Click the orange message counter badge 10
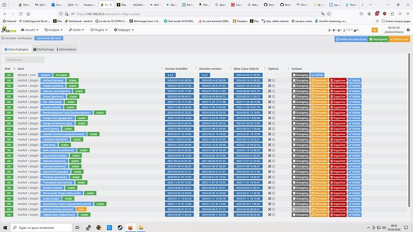413x232 pixels. [x=374, y=30]
